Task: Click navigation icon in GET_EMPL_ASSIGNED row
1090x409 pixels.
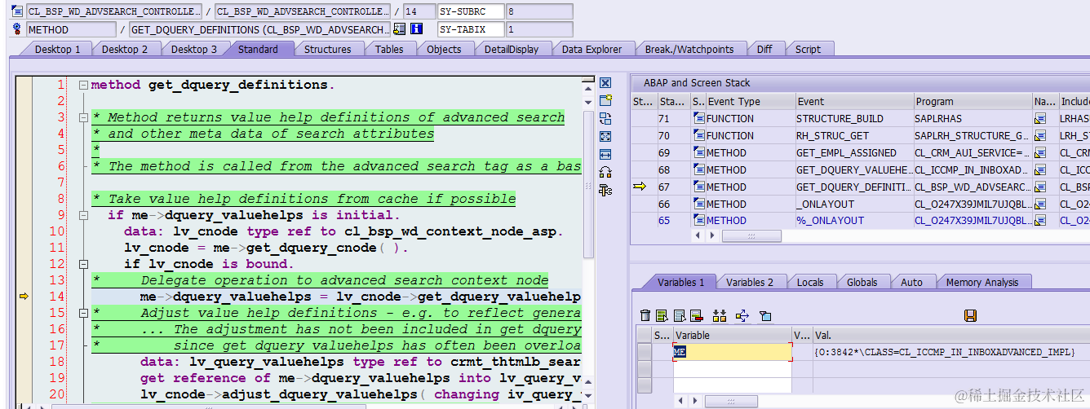Action: (x=1040, y=153)
